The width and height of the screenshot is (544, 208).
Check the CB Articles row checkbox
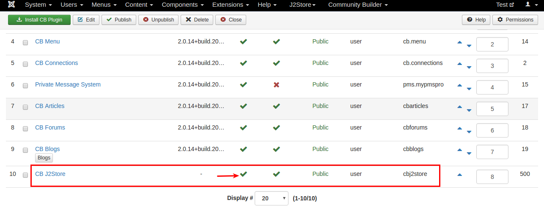click(25, 107)
